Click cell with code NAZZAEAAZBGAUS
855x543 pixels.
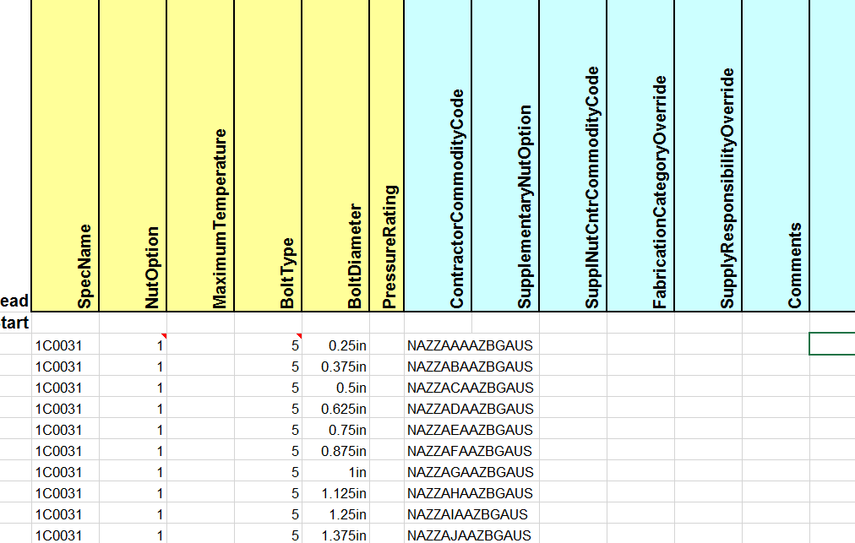coord(471,430)
